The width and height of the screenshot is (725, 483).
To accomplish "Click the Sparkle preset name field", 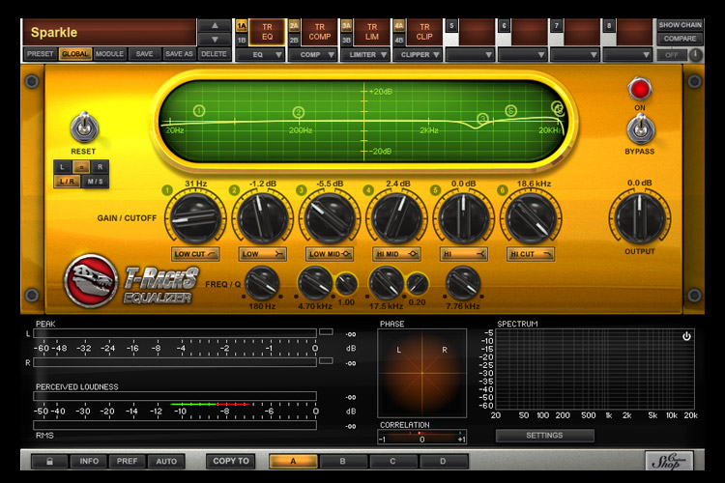I will [x=109, y=32].
